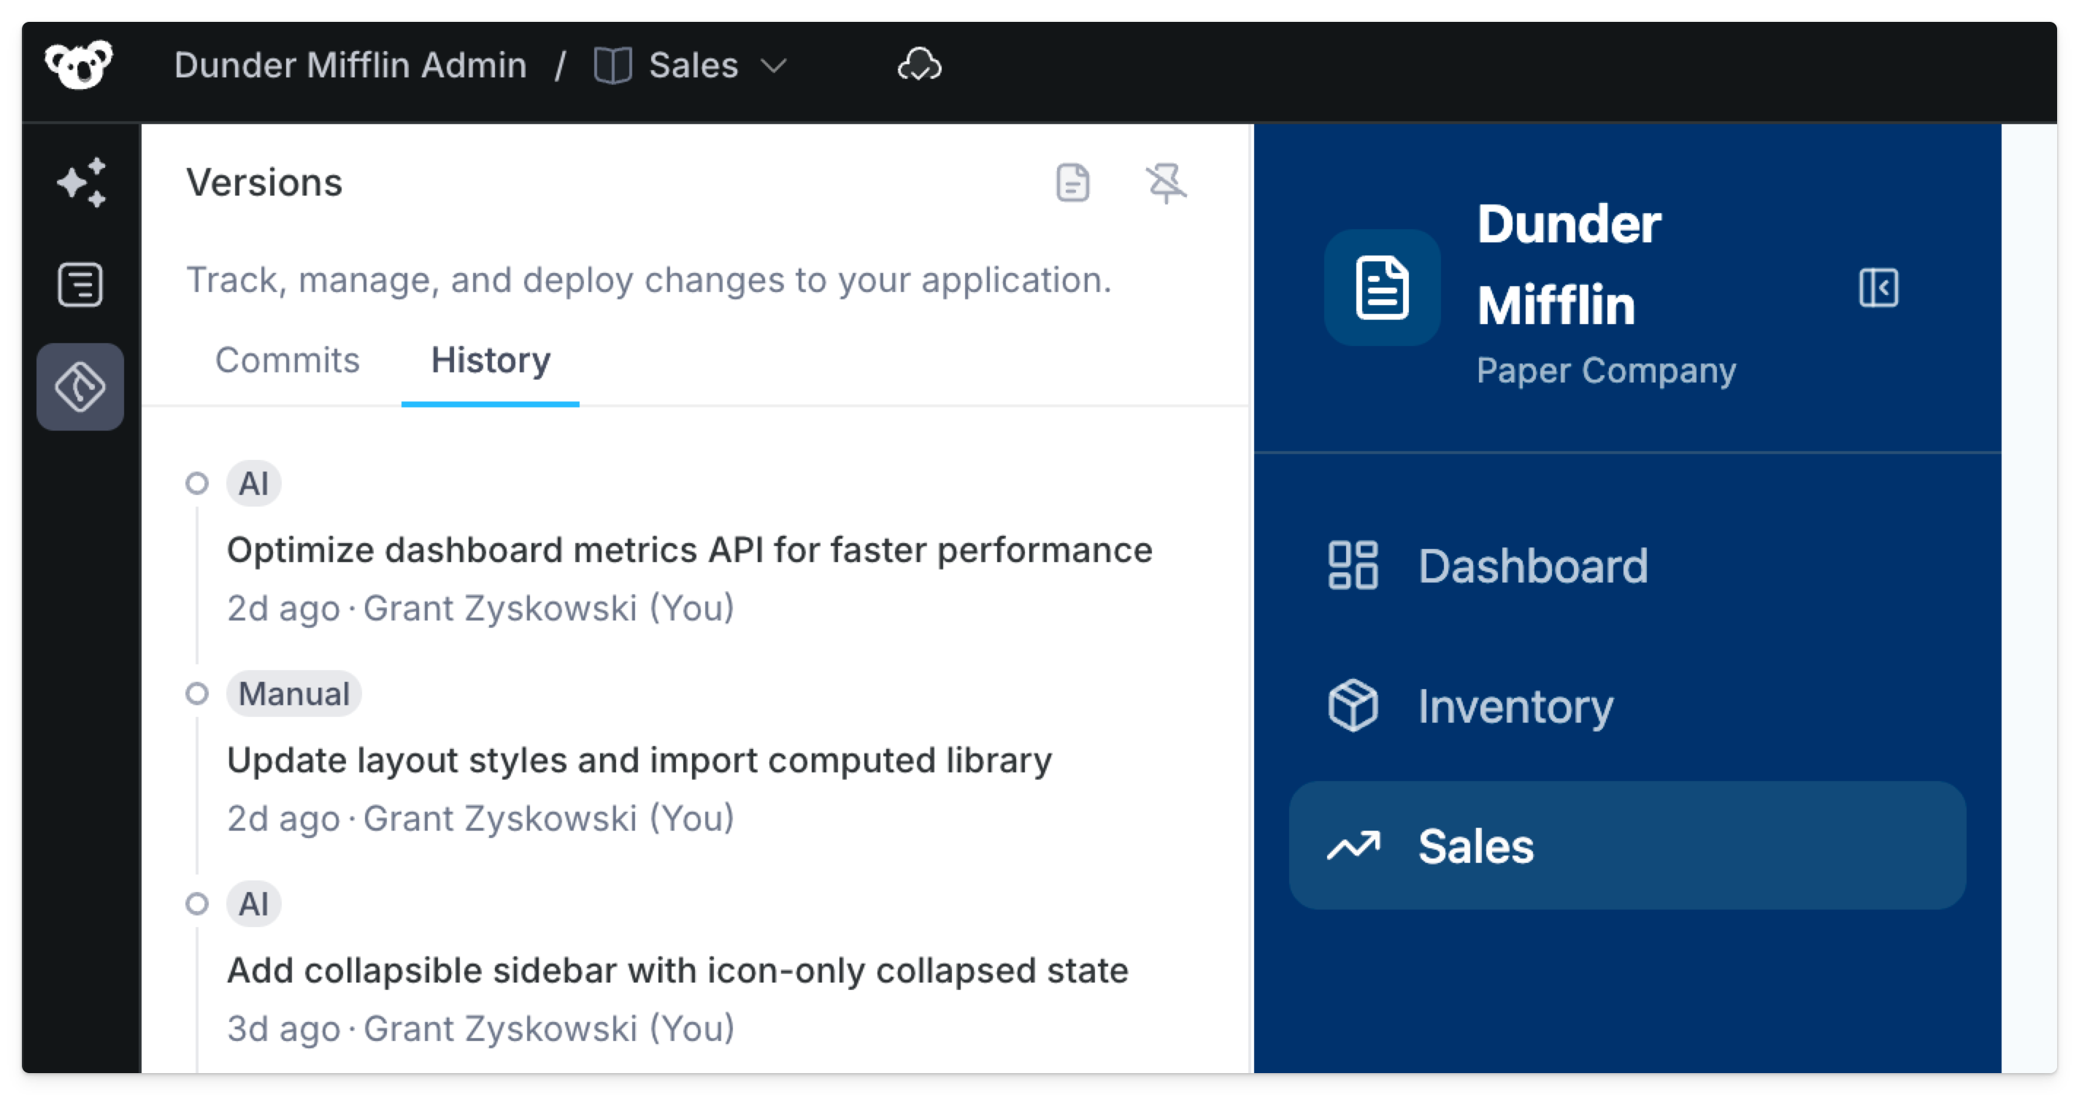The width and height of the screenshot is (2079, 1095).
Task: Click the cloud sync status icon
Action: [919, 64]
